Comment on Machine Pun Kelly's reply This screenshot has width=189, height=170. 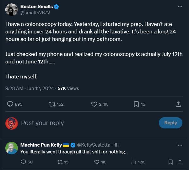(x=23, y=162)
